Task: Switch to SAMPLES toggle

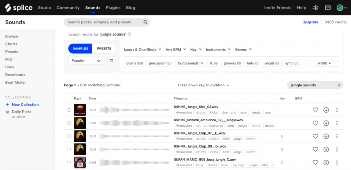Action: (x=80, y=48)
